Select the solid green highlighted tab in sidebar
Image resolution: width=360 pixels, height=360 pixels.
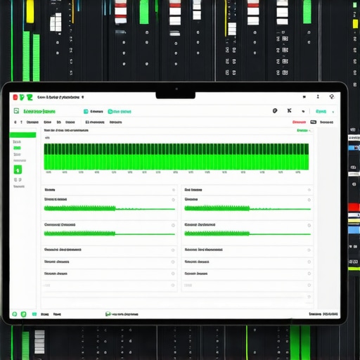click(x=22, y=135)
